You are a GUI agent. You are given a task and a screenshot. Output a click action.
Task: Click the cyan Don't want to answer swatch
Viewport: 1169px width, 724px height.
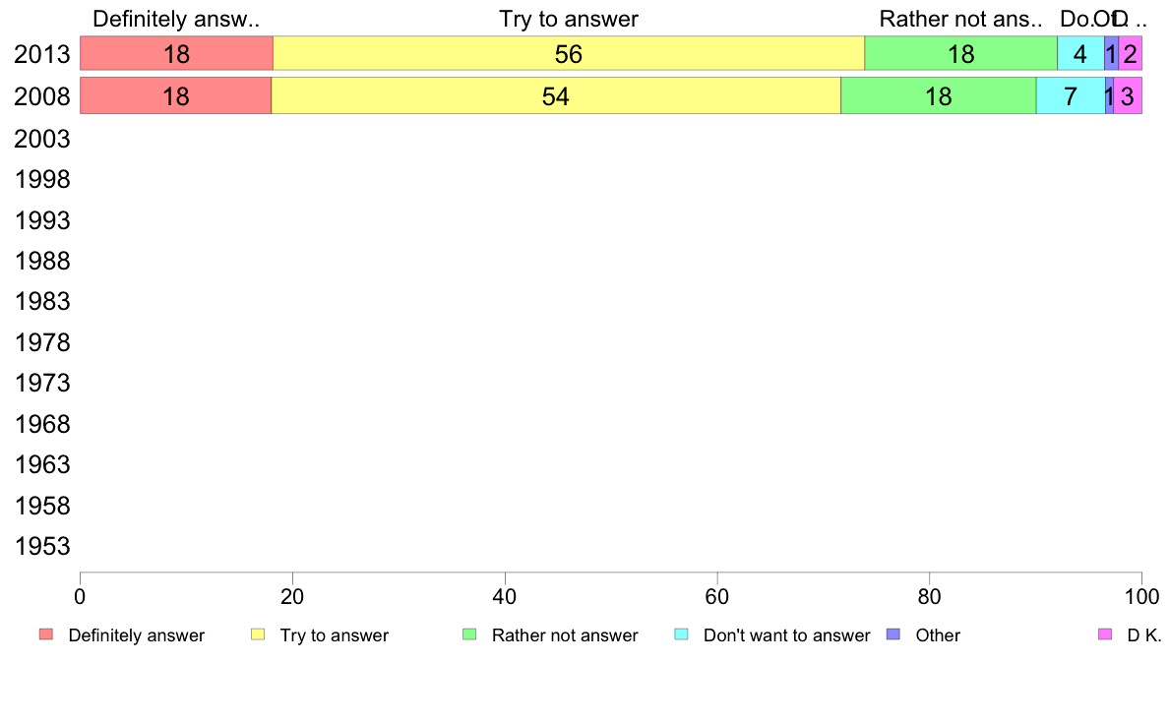pos(681,634)
